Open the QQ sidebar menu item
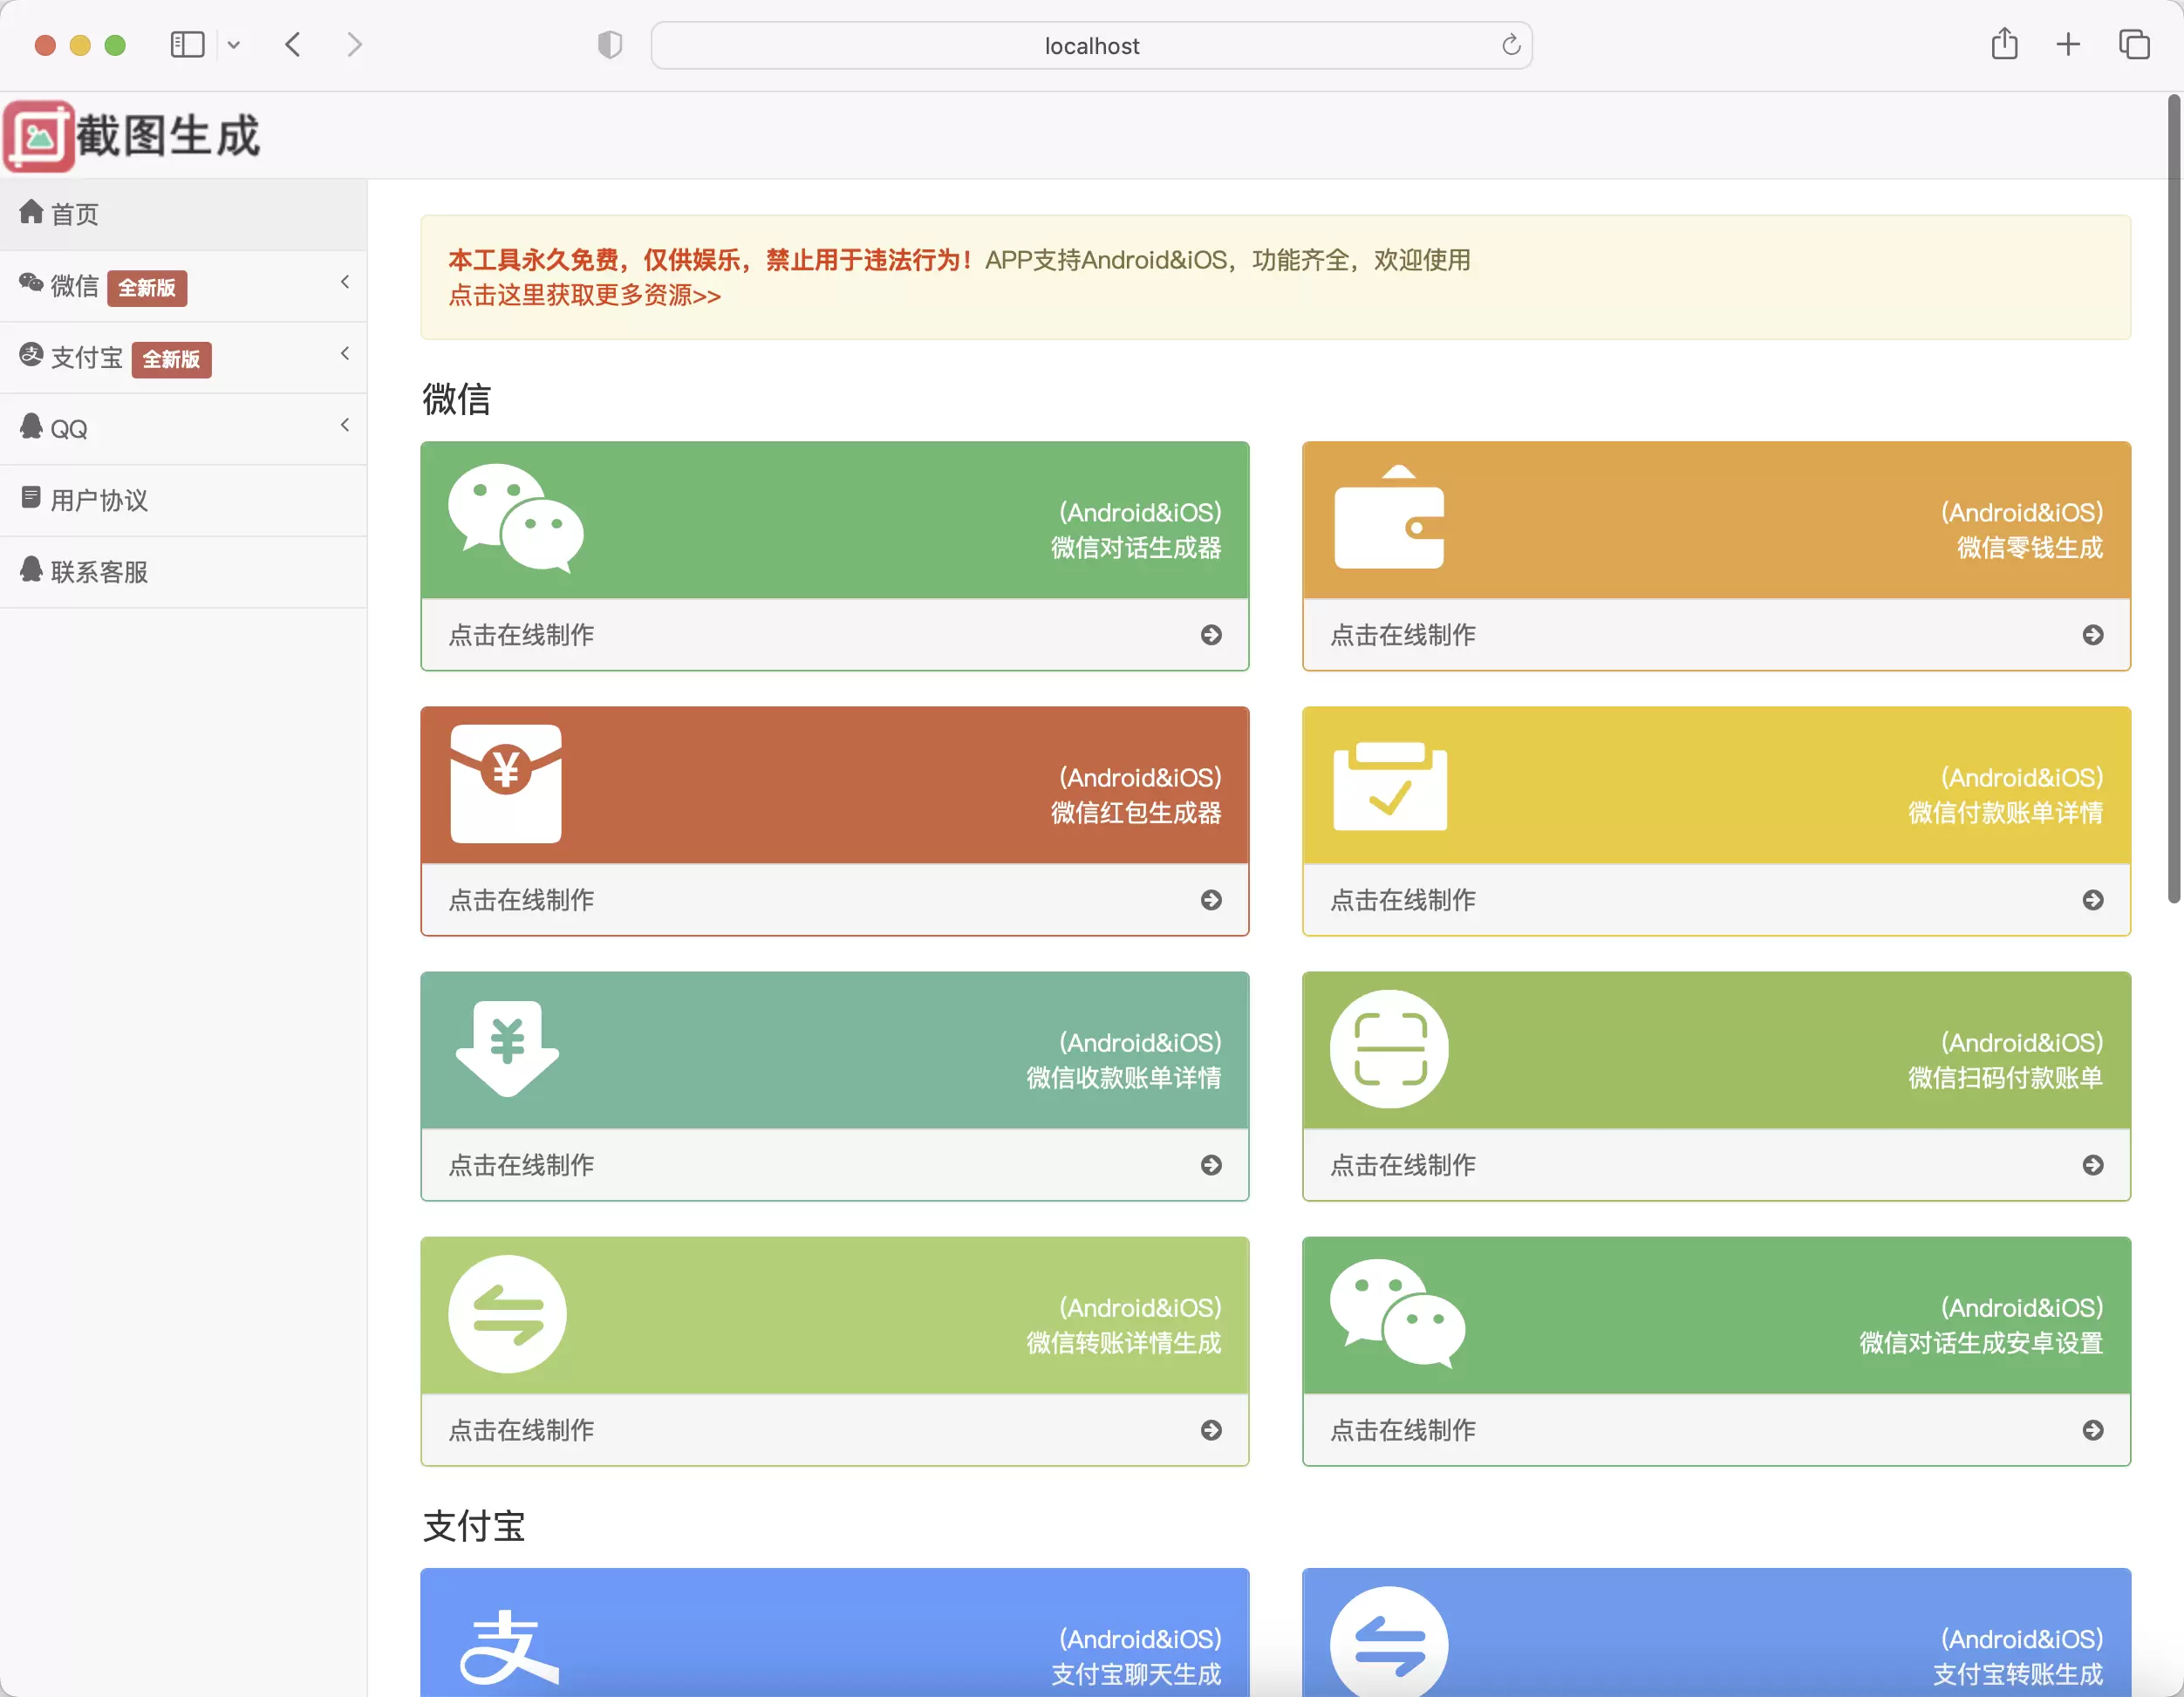This screenshot has width=2184, height=1697. 183,429
